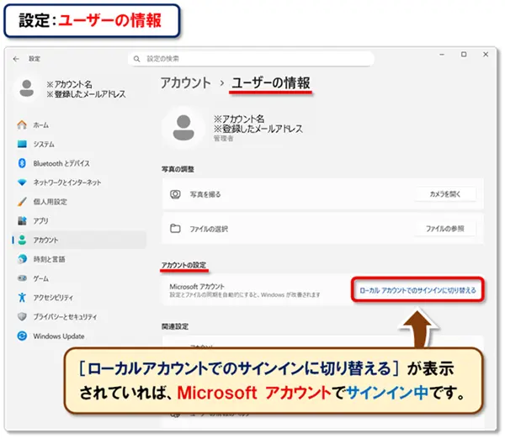
Task: Open アプリ in the sidebar
Action: click(x=79, y=221)
